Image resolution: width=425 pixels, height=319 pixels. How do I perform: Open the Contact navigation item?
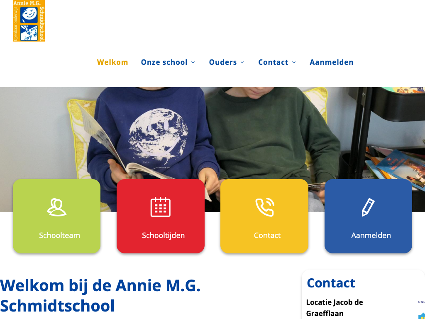point(273,62)
